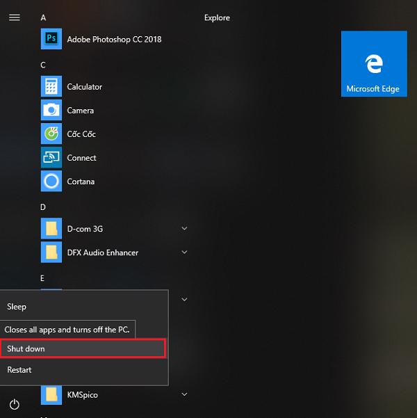The height and width of the screenshot is (418, 417).
Task: Click the letter D section header
Action: pyautogui.click(x=43, y=207)
